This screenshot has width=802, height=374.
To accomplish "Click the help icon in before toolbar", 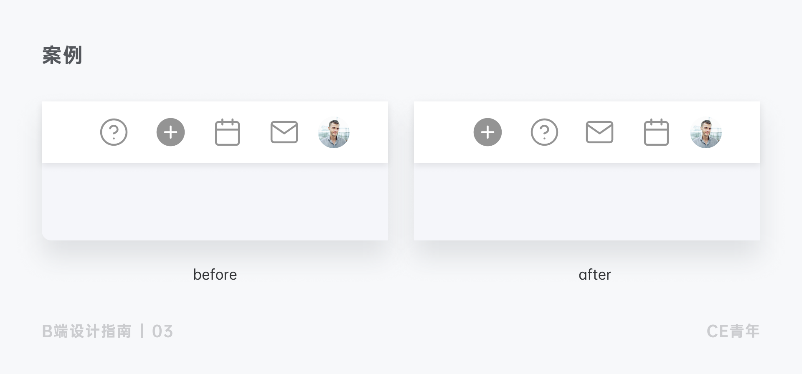I will pyautogui.click(x=114, y=132).
